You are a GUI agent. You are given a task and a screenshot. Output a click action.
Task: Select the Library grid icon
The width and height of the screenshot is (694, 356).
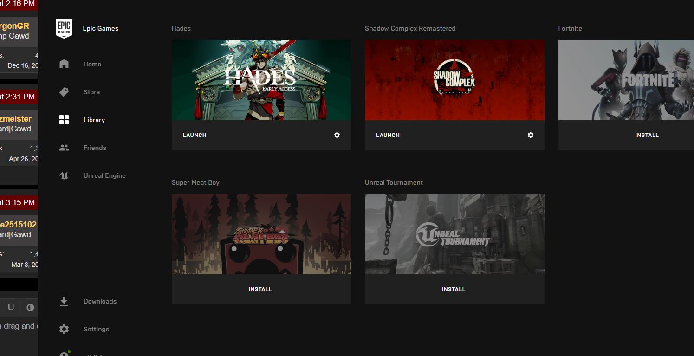64,120
